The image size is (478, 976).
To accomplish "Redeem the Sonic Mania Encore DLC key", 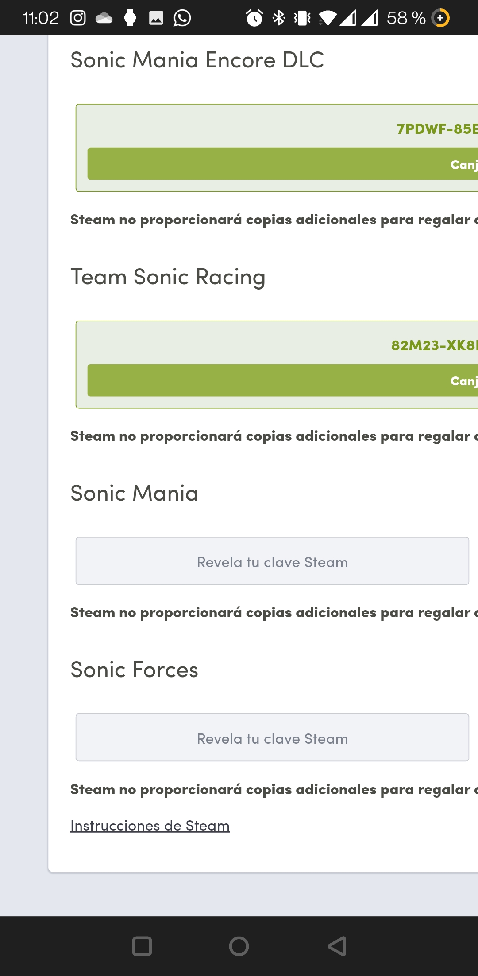I will 283,164.
